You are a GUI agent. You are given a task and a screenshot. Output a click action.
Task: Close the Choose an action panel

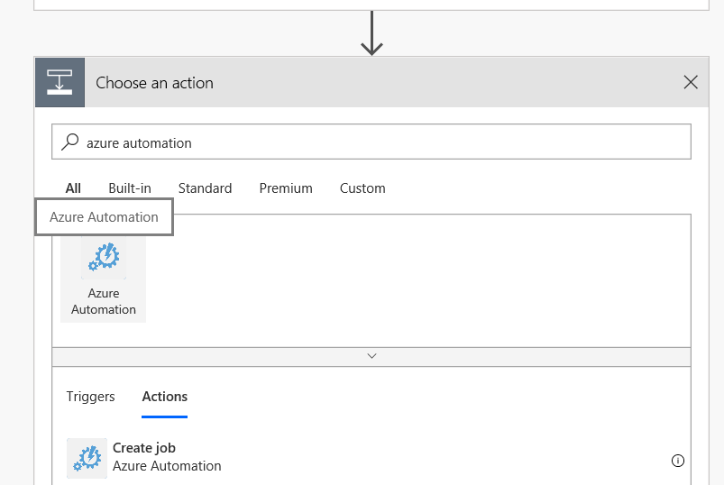[691, 83]
